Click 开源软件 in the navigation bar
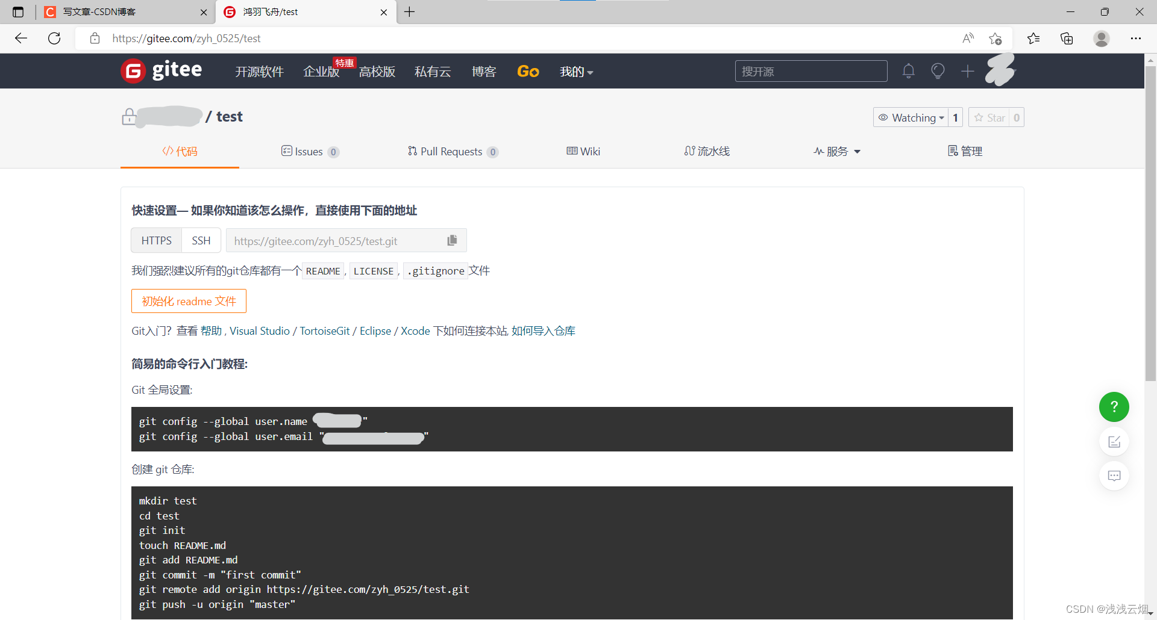The image size is (1157, 620). pyautogui.click(x=259, y=72)
